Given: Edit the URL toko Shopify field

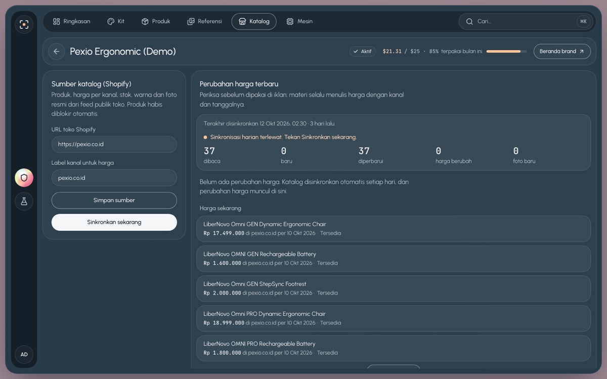Looking at the screenshot, I should click(114, 145).
